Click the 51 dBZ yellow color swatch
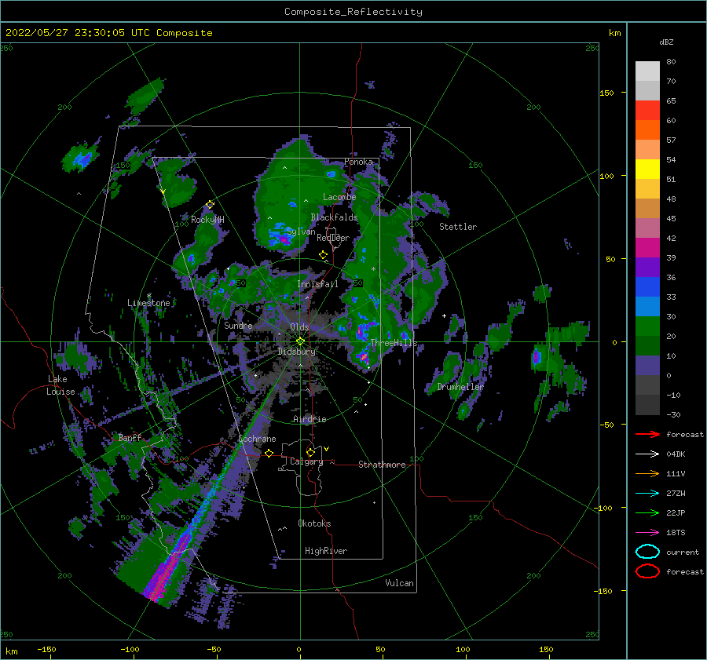This screenshot has width=707, height=660. point(647,170)
